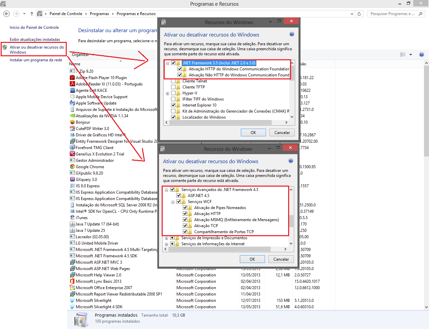Open the view options dropdown arrow

(411, 55)
